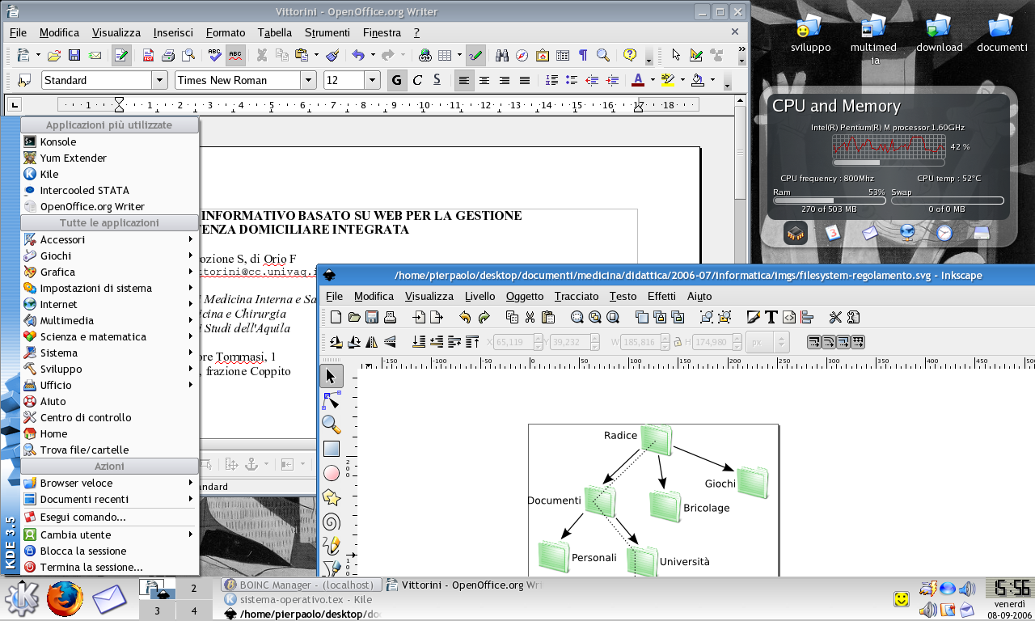This screenshot has height=621, width=1035.
Task: Open Find and Replace binoculars icon
Action: [x=502, y=56]
